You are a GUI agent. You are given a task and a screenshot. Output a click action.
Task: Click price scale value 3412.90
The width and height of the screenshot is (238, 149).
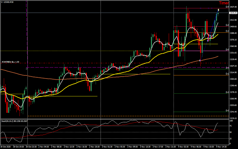pyautogui.click(x=233, y=20)
